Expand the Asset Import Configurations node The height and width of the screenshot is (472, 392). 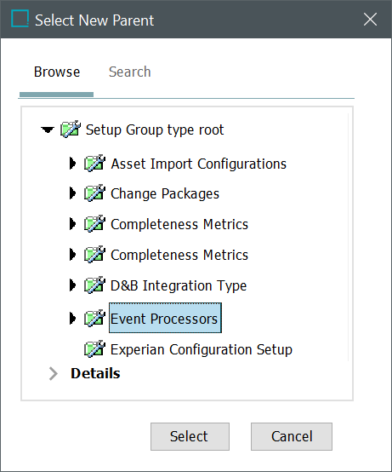[72, 164]
